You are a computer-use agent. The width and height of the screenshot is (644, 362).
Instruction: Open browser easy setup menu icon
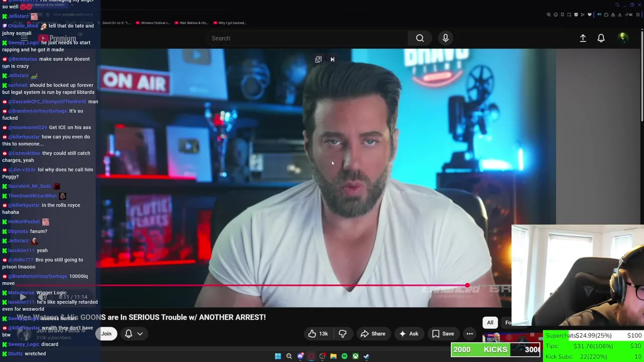coord(637,15)
